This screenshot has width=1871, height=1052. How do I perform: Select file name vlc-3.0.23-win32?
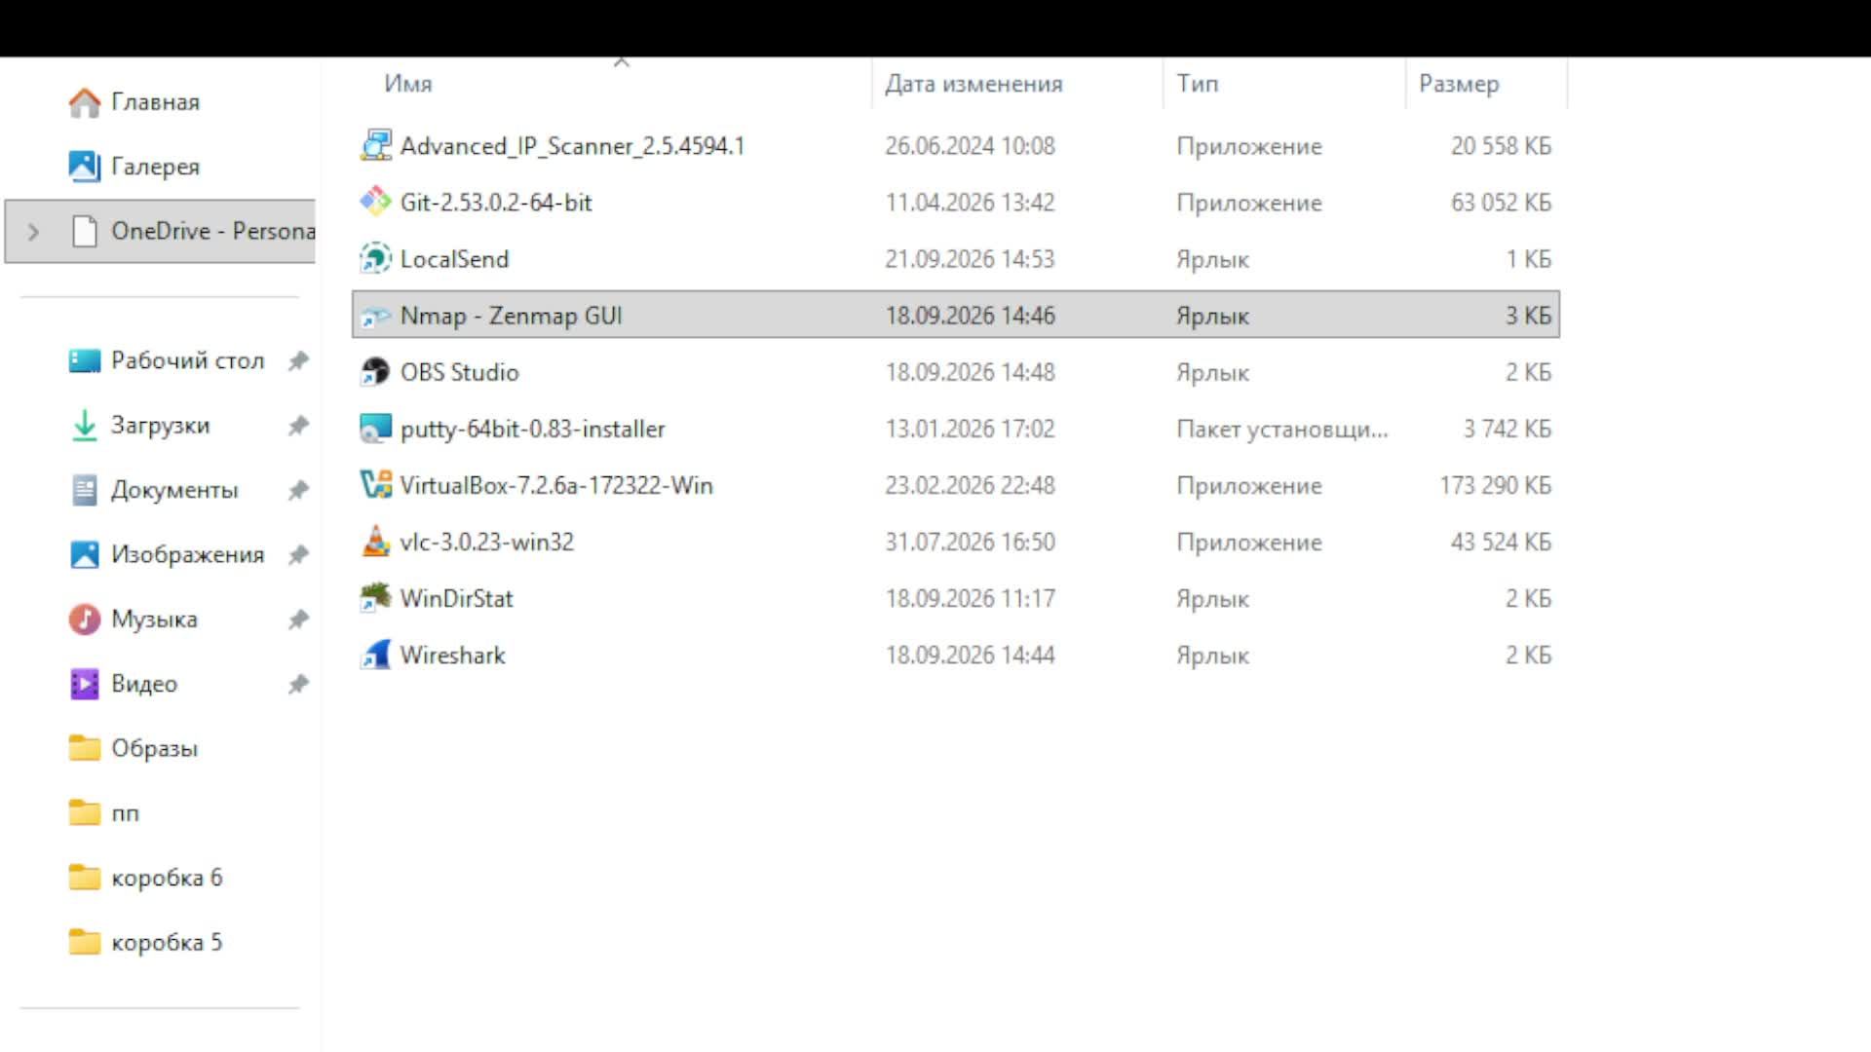[486, 542]
